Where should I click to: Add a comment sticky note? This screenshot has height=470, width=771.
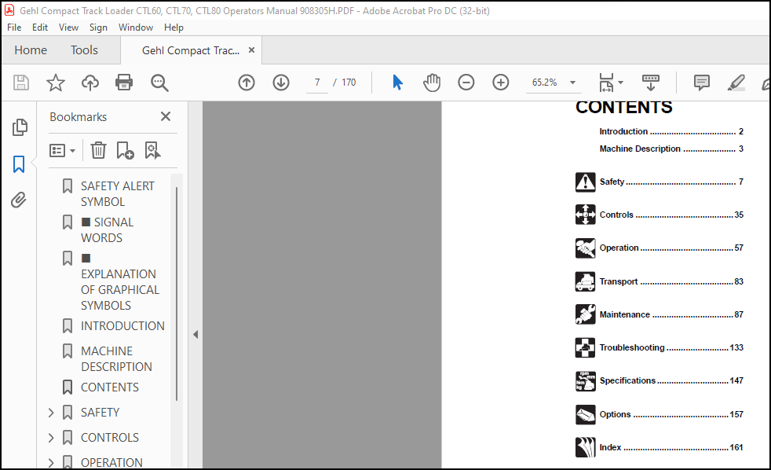(702, 83)
